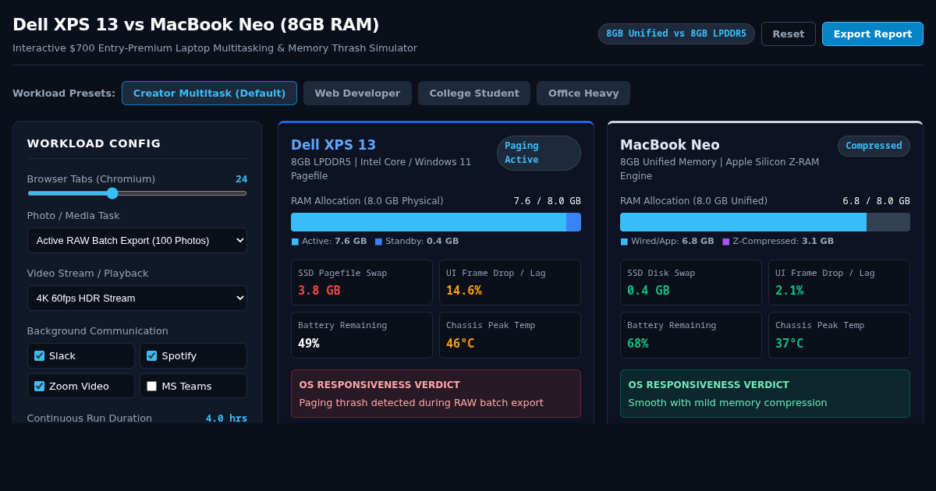Click MacBook Chassis Peak Temp 37°C value
The image size is (936, 491).
pos(789,343)
